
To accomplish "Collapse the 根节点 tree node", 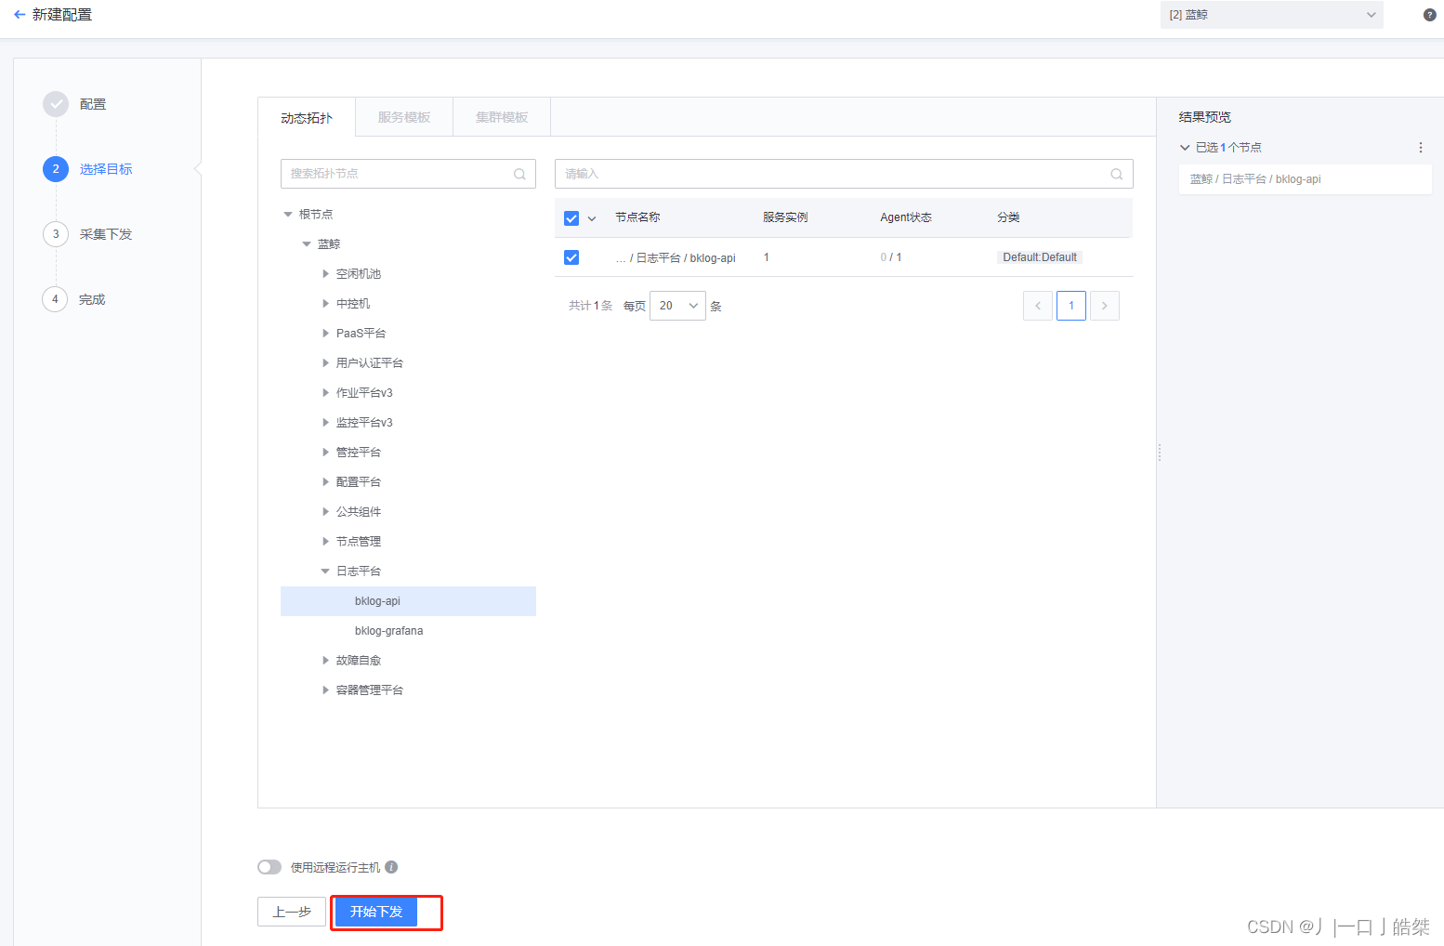I will (x=288, y=215).
